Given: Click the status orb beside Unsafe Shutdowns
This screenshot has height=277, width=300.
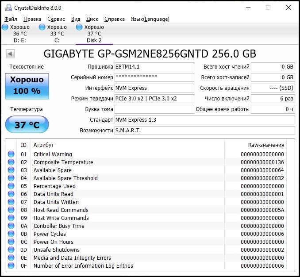Looking at the screenshot, I should pos(11,250).
